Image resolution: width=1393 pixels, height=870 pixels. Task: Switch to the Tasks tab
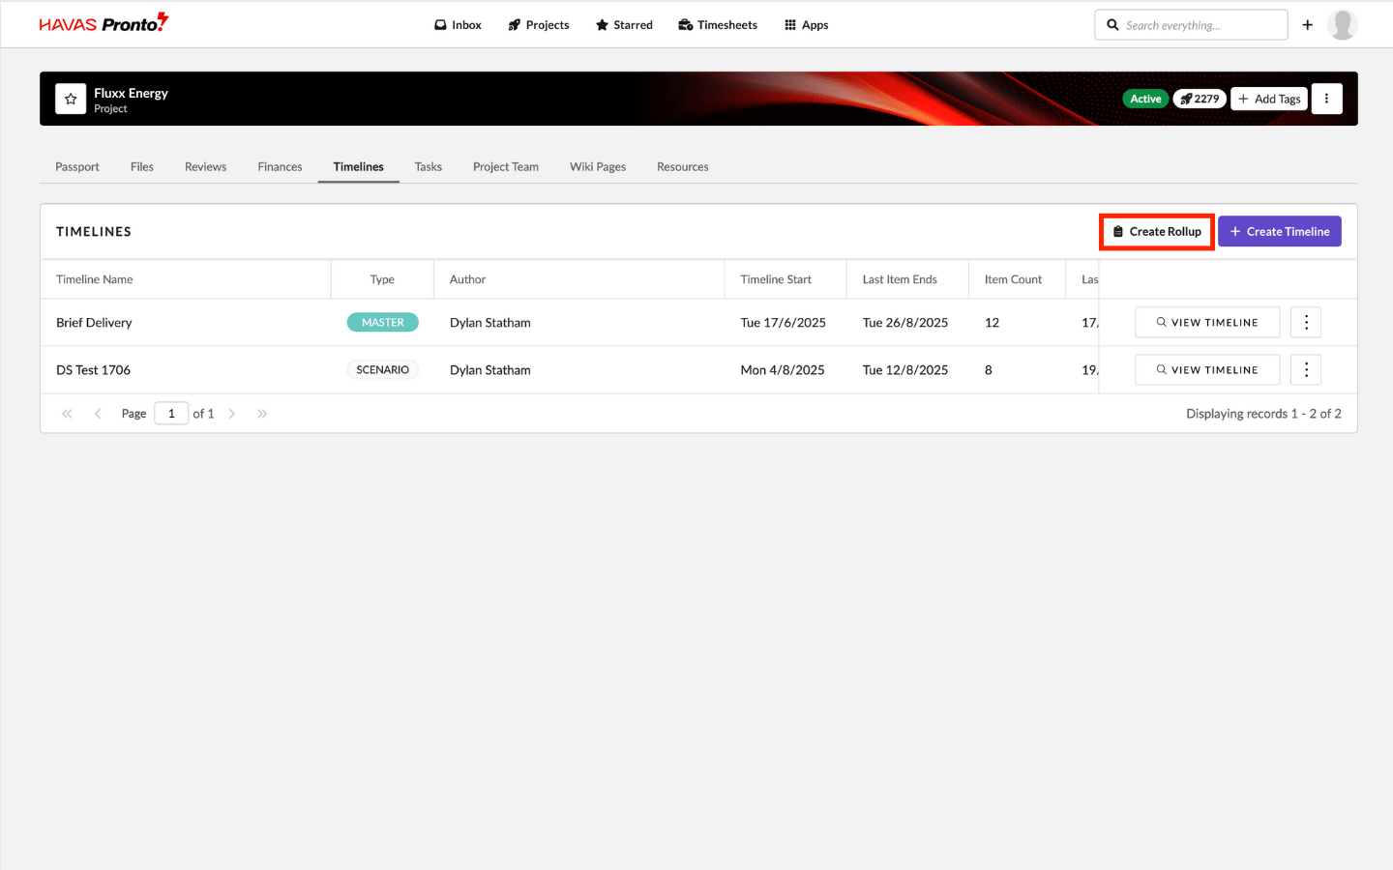click(x=429, y=166)
